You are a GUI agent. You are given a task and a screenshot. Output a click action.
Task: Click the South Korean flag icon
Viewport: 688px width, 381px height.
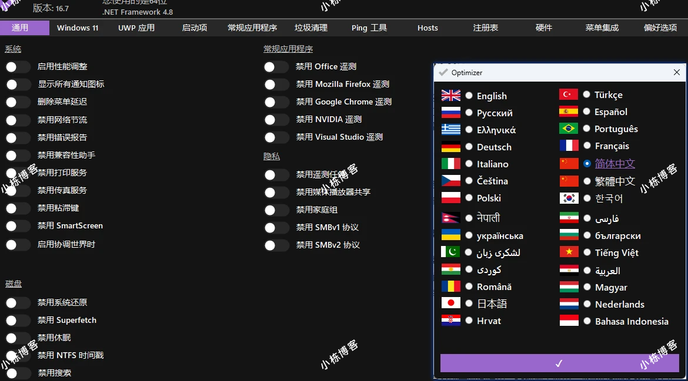[569, 198]
